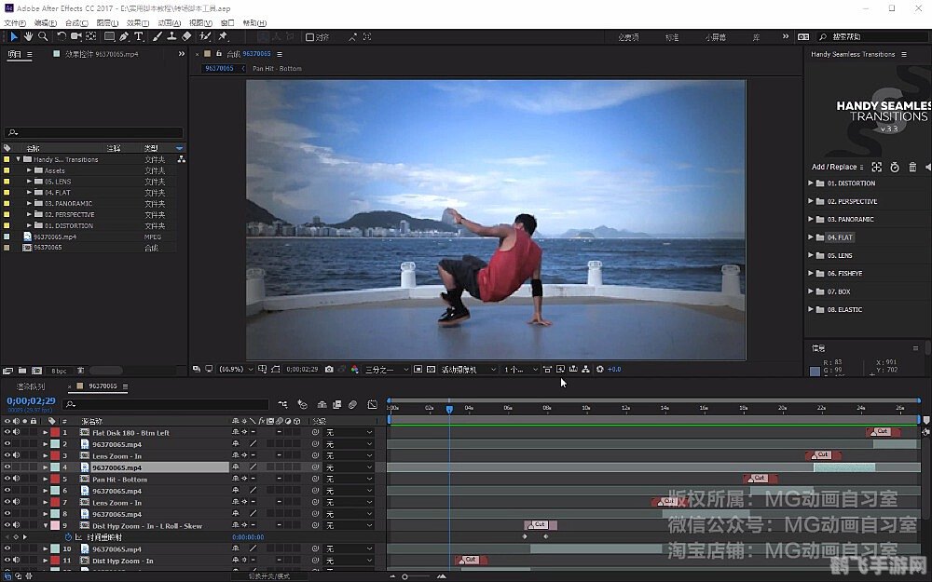
Task: Select the Rectangle shape tool
Action: coord(109,36)
